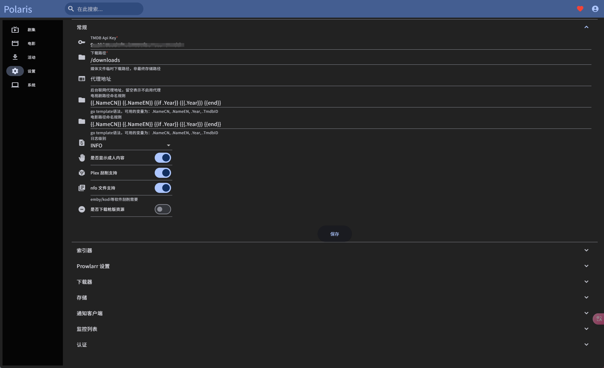Click the folder icon beside 下载路径
The height and width of the screenshot is (368, 604).
click(82, 57)
